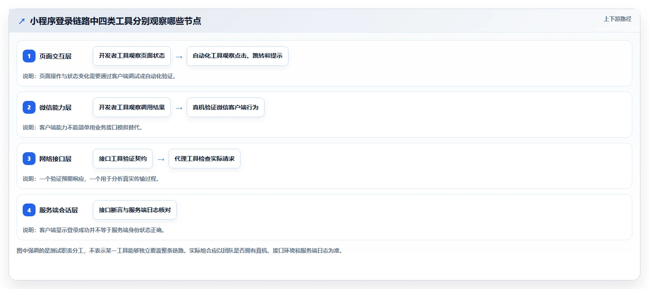The image size is (649, 289).
Task: Click the arrow after 接口工具验证契约
Action: pyautogui.click(x=161, y=159)
